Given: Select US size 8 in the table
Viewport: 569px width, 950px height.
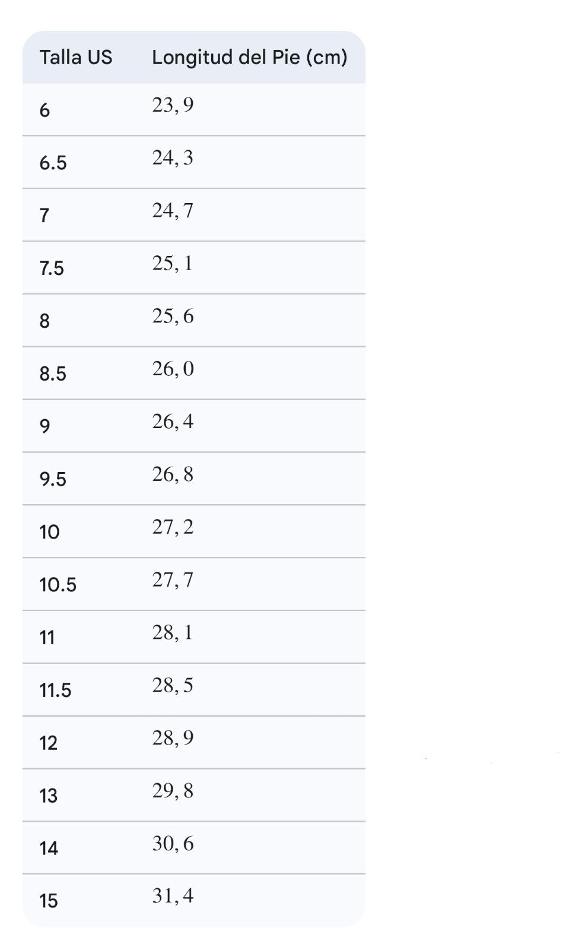Looking at the screenshot, I should point(44,321).
